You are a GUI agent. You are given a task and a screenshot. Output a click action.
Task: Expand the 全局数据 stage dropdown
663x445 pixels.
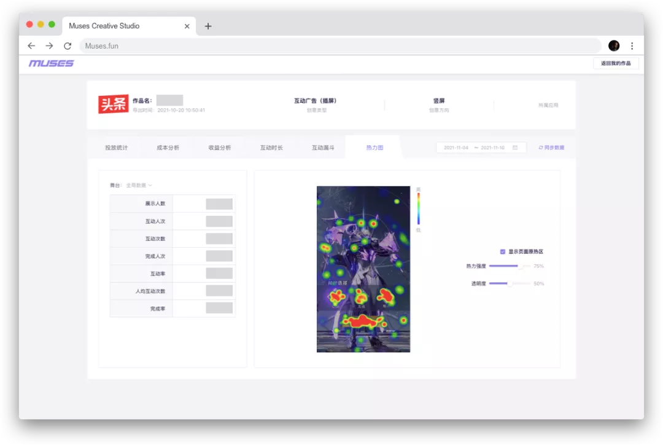tap(139, 185)
